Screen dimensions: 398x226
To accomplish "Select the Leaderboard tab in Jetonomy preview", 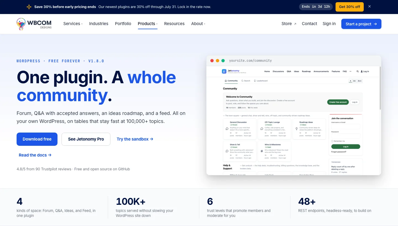I will tap(260, 81).
